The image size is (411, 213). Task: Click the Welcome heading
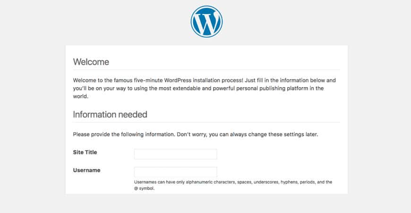pyautogui.click(x=91, y=62)
